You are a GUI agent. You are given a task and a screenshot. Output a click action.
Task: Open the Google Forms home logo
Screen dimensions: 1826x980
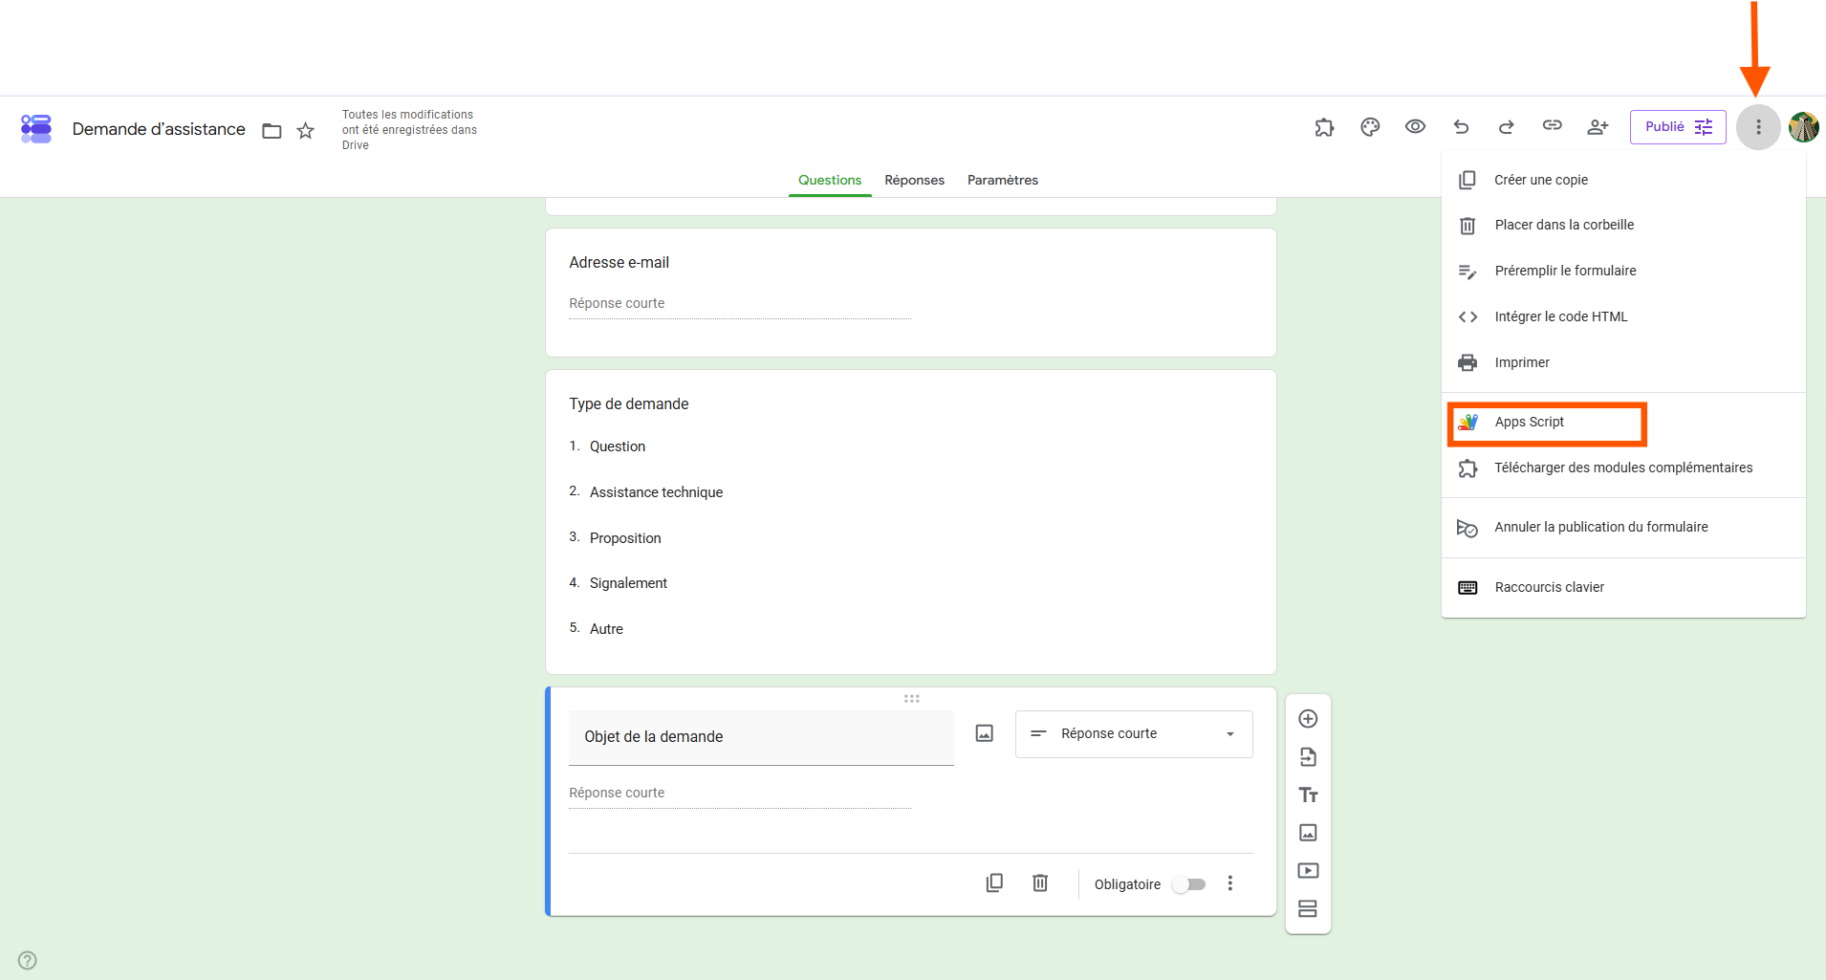tap(36, 128)
